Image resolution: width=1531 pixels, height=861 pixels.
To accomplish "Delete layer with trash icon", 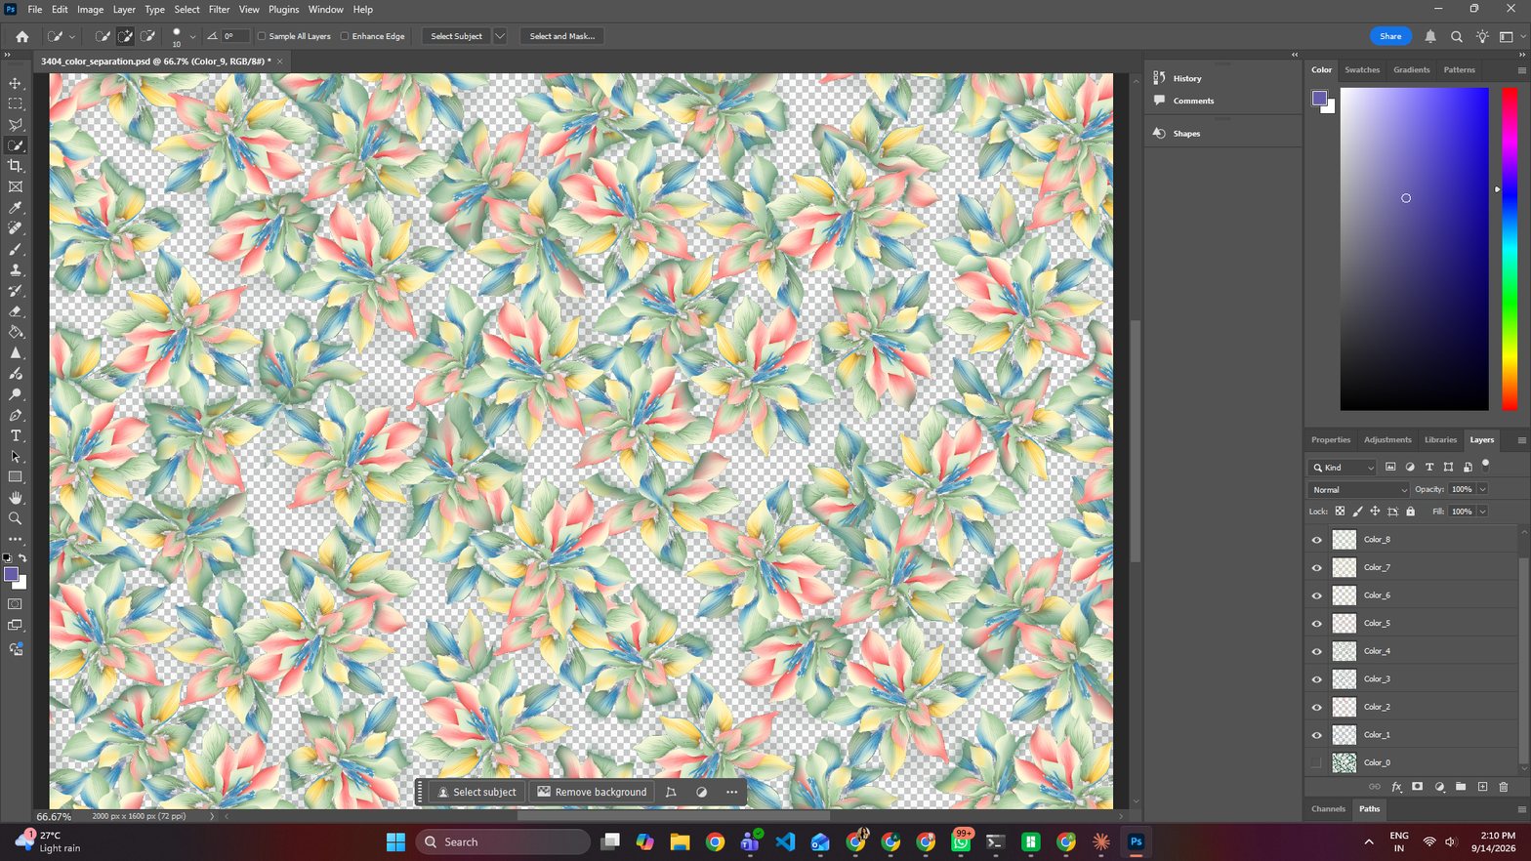I will pos(1504,786).
